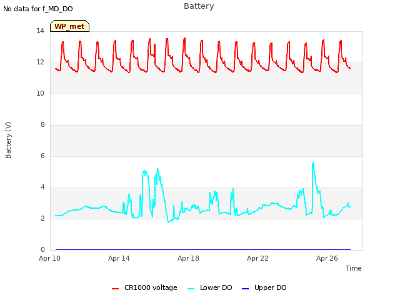The width and height of the screenshot is (400, 300).
Task: Click the y-axis value 14
Action: [40, 31]
